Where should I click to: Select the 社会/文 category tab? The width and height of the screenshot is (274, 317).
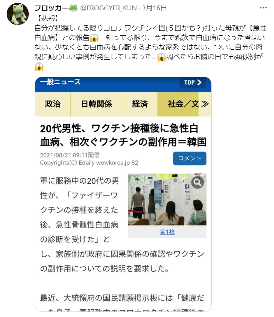pyautogui.click(x=178, y=104)
